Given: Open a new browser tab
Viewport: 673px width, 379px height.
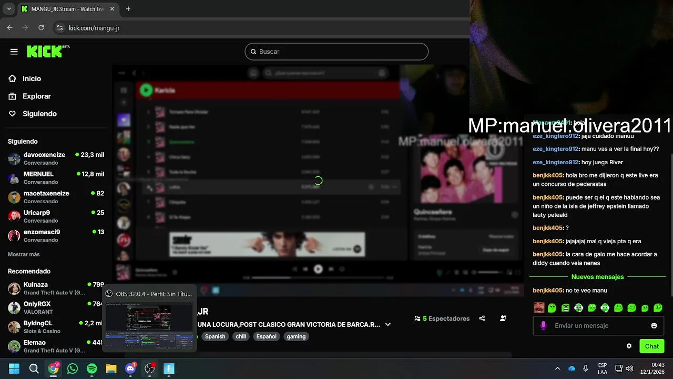Looking at the screenshot, I should (x=128, y=9).
